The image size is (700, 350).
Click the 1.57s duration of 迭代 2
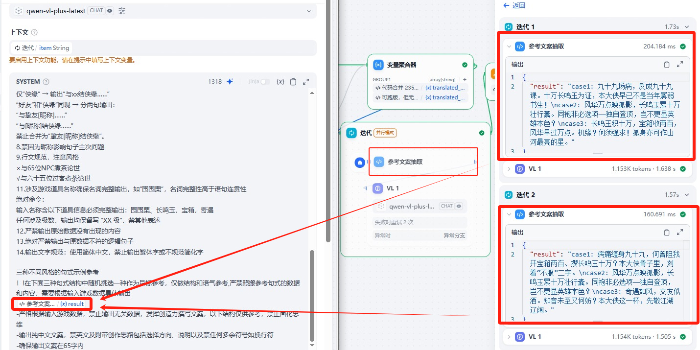(672, 195)
